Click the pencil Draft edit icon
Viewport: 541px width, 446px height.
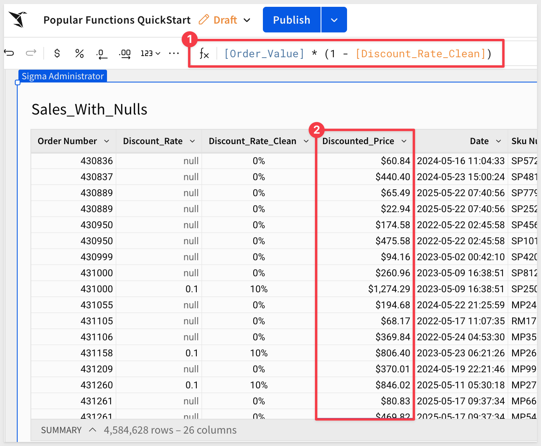tap(204, 20)
